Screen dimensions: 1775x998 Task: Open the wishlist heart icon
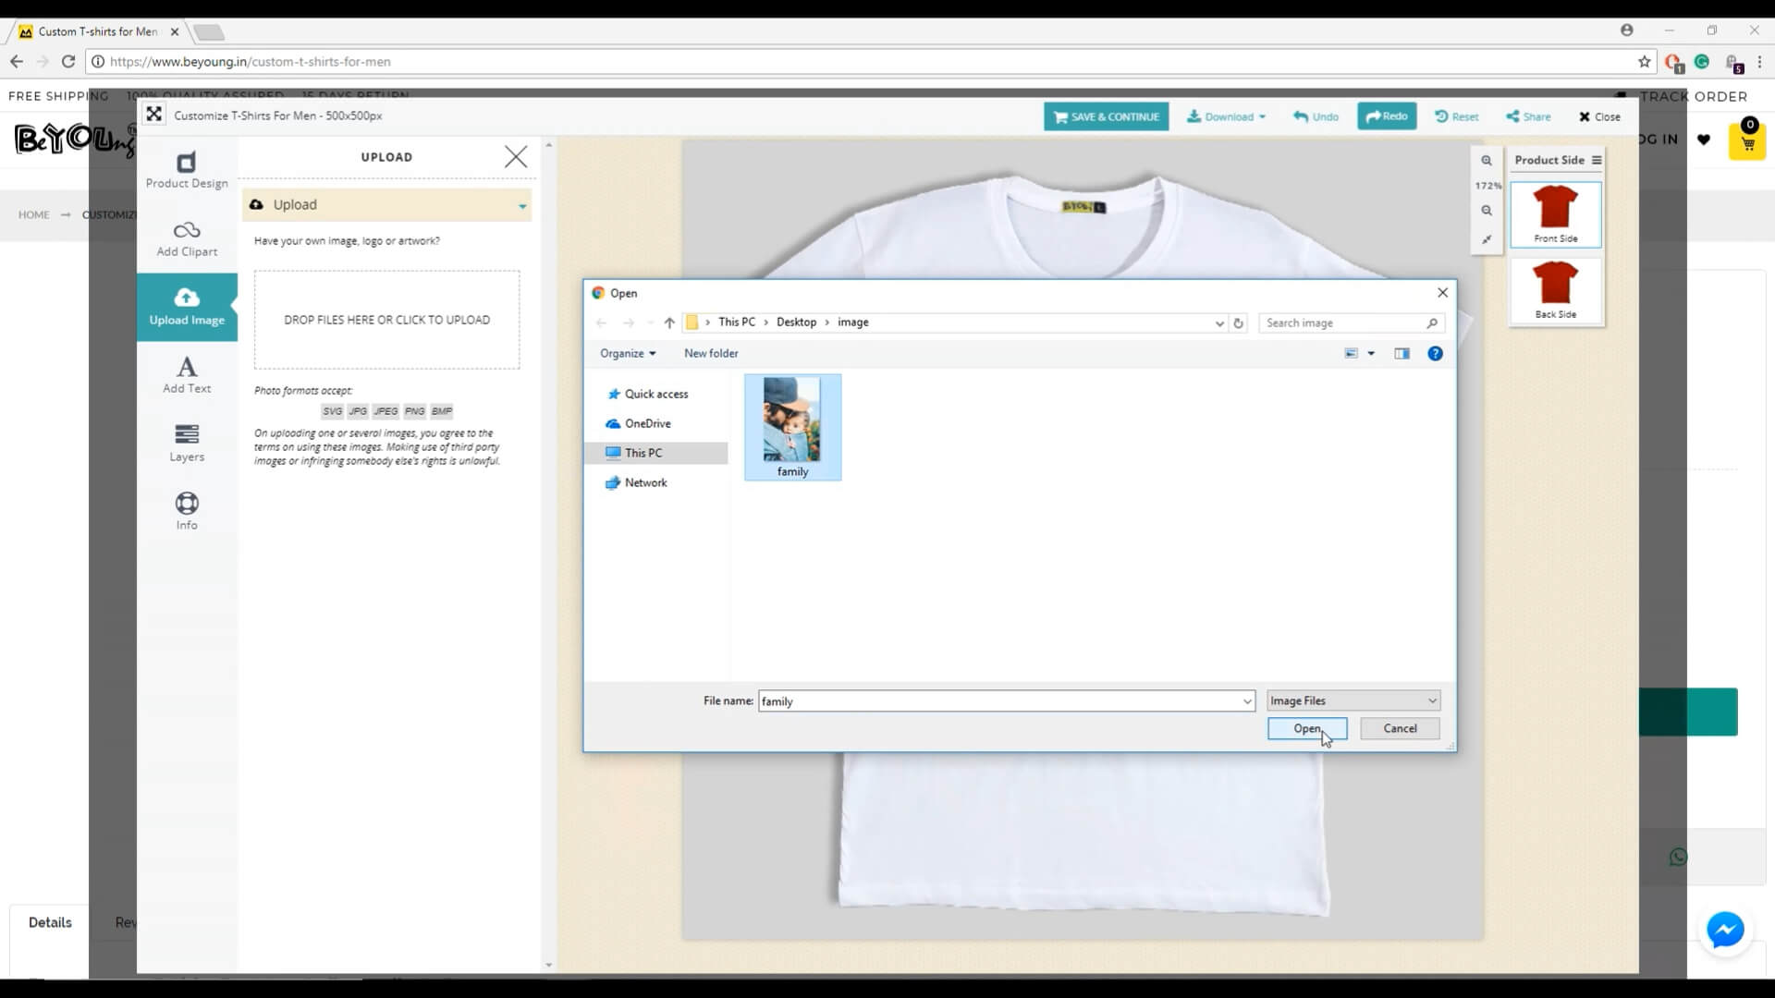[x=1704, y=140]
